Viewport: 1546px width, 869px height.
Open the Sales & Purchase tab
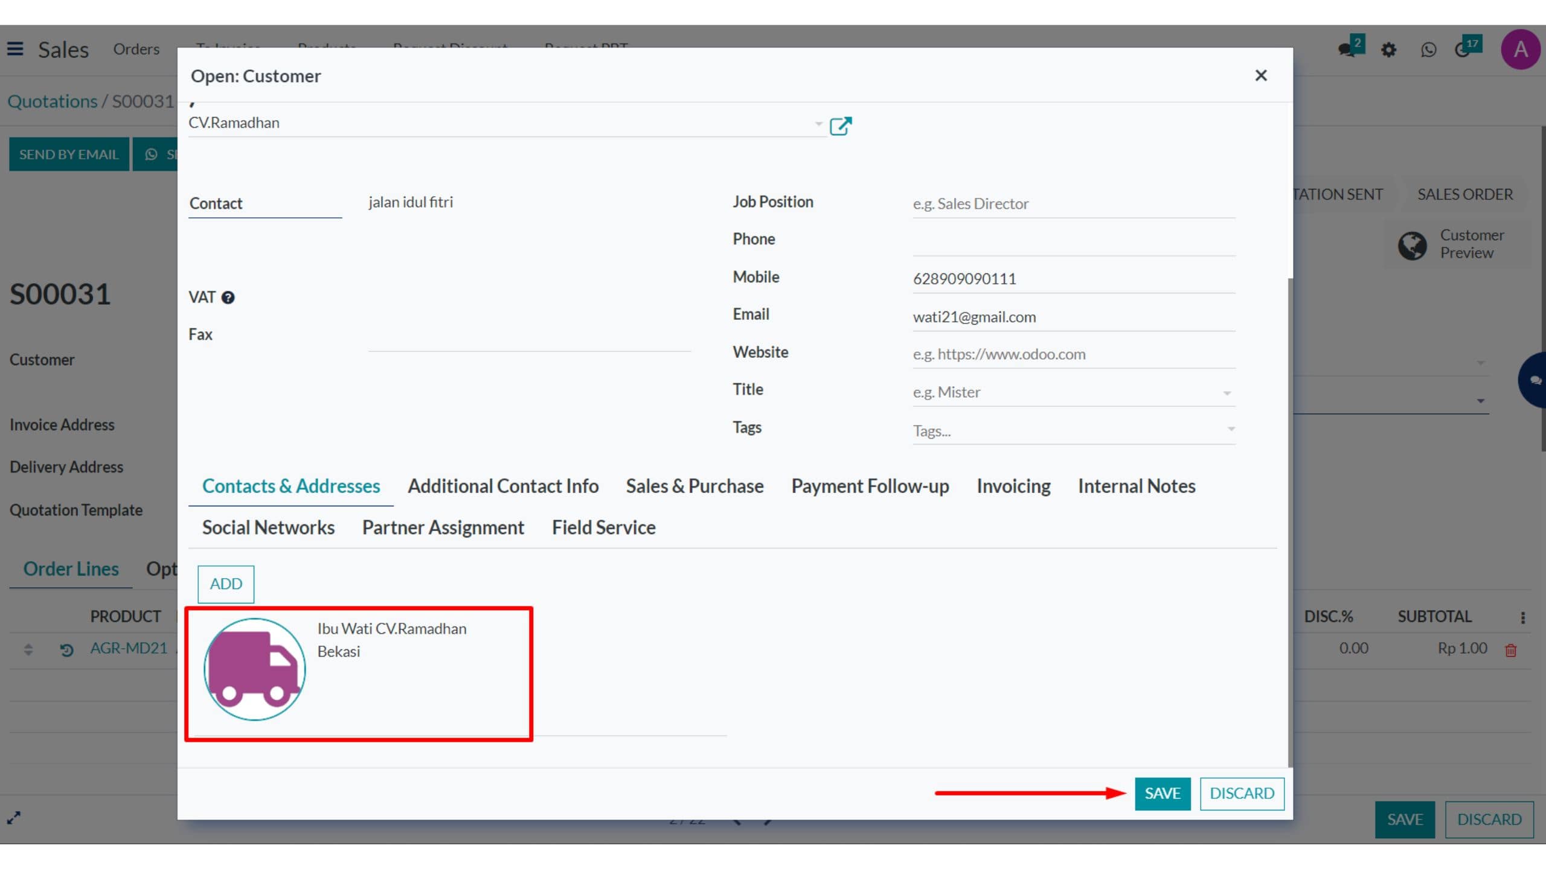click(x=694, y=486)
